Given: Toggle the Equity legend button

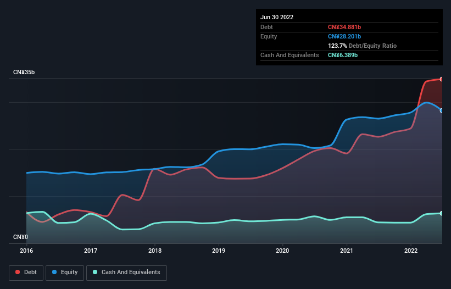Looking at the screenshot, I should 65,273.
